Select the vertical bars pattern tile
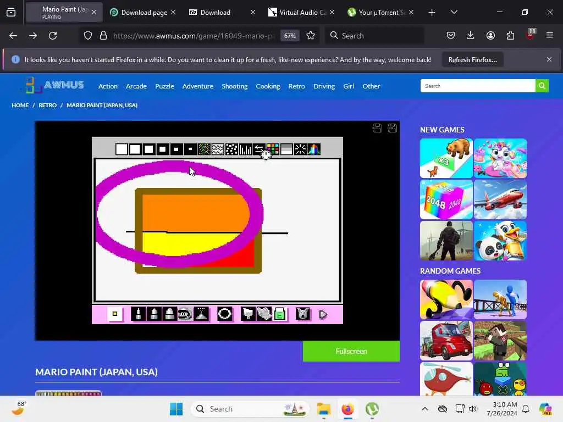 [245, 149]
